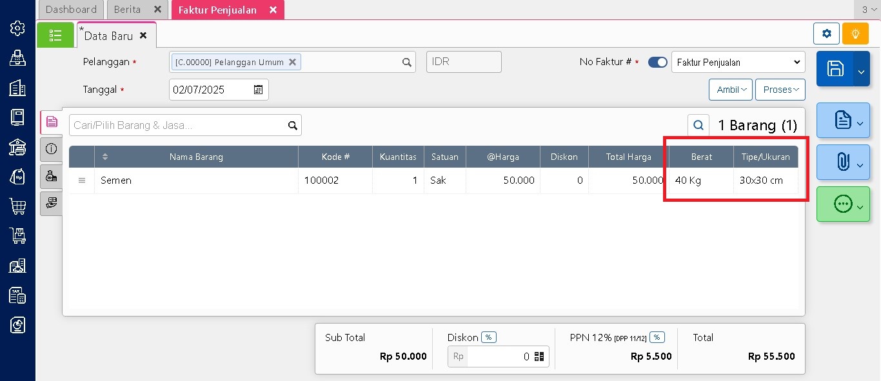This screenshot has width=881, height=381.
Task: Expand the Proses dropdown button
Action: (780, 90)
